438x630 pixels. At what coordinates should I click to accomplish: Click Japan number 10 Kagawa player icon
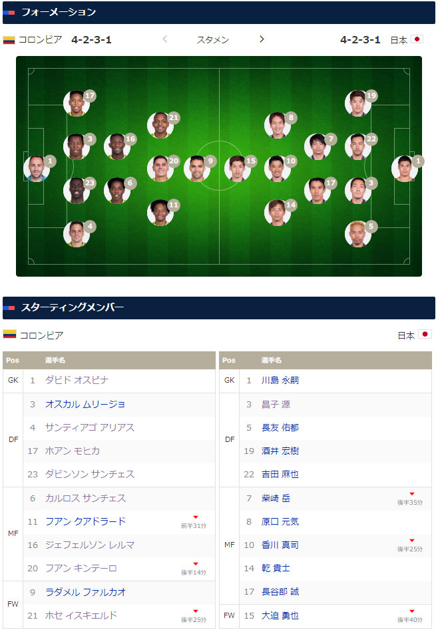(278, 169)
